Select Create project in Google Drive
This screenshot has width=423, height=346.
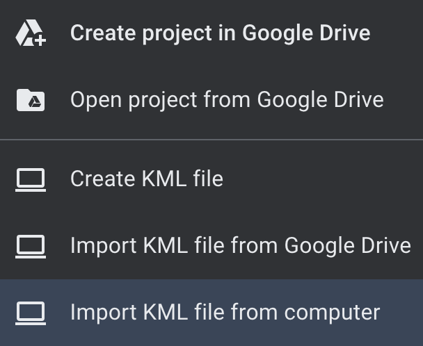pos(211,33)
